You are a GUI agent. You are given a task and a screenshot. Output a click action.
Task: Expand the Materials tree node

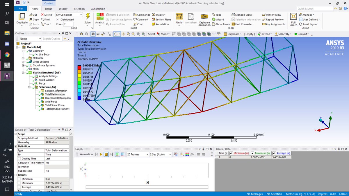(x=23, y=58)
